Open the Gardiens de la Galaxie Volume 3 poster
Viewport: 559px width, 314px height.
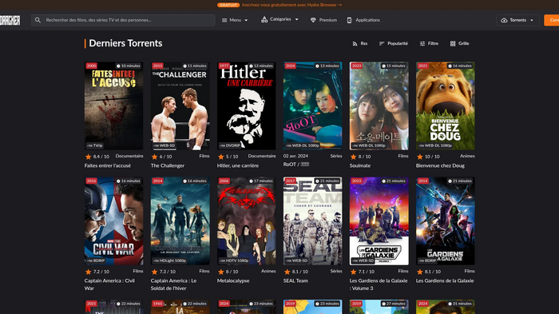point(379,221)
